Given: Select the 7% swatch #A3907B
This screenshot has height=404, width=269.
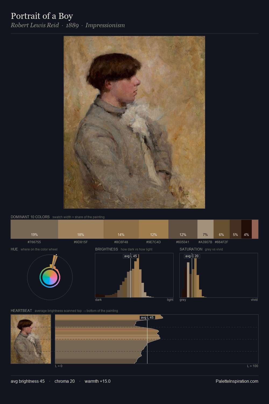Looking at the screenshot, I should pyautogui.click(x=206, y=229).
